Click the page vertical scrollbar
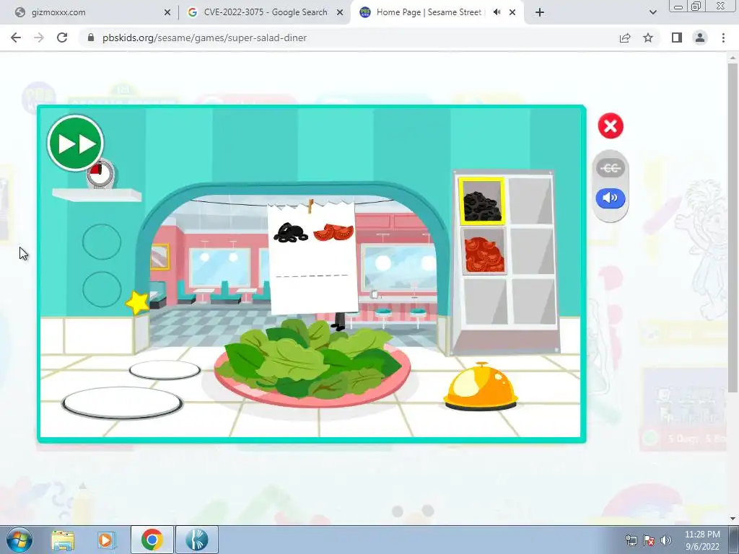Screen dimensions: 739x554 coord(733,227)
